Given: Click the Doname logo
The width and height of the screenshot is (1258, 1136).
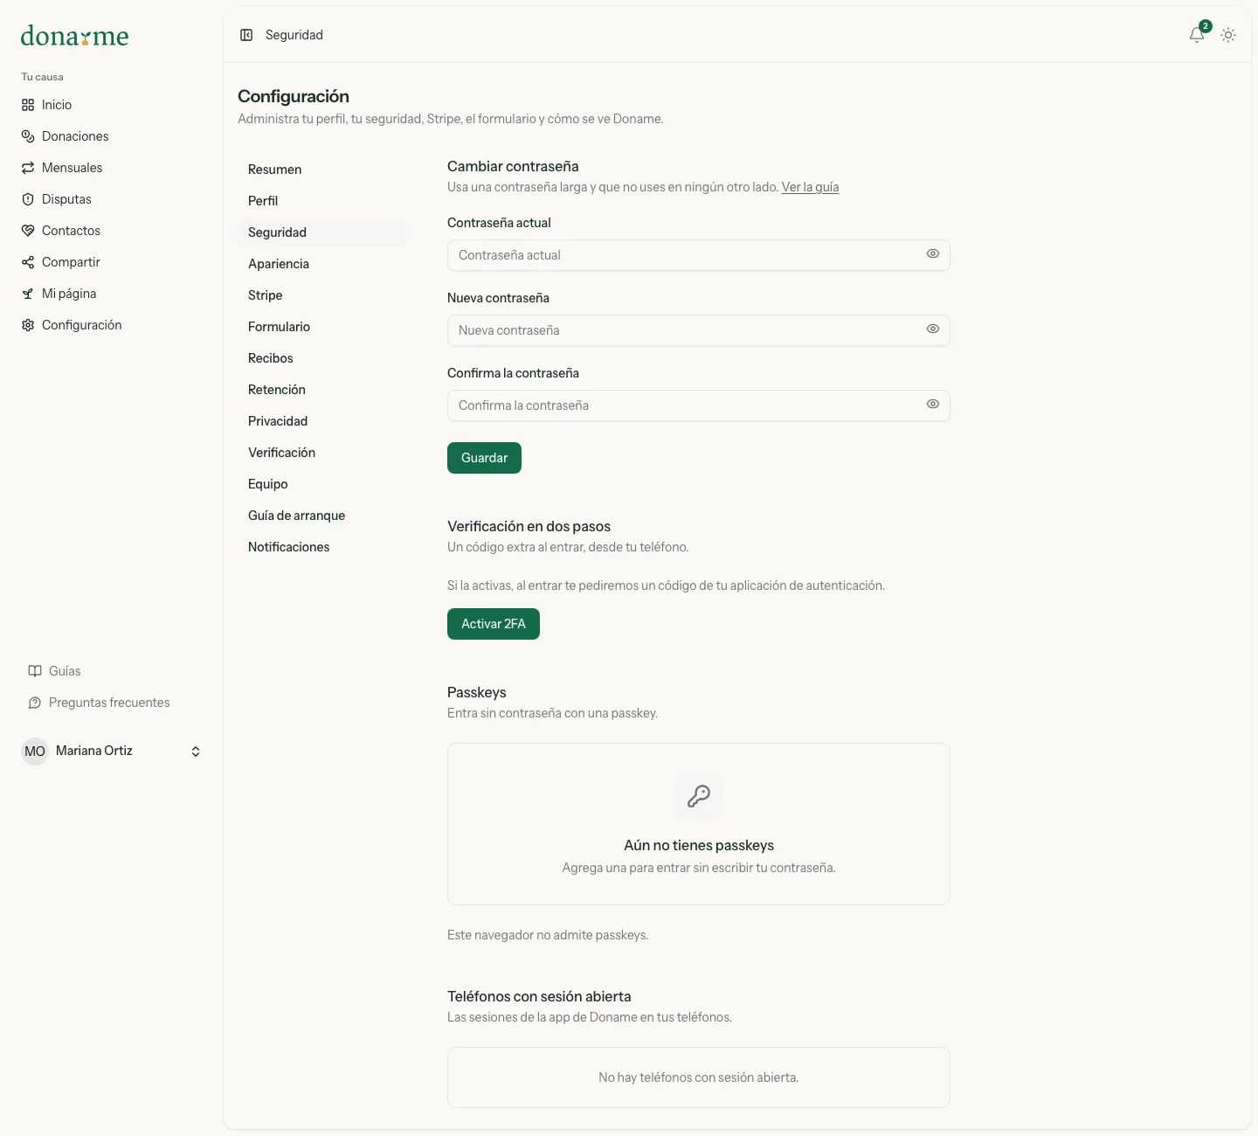Looking at the screenshot, I should click(x=74, y=36).
